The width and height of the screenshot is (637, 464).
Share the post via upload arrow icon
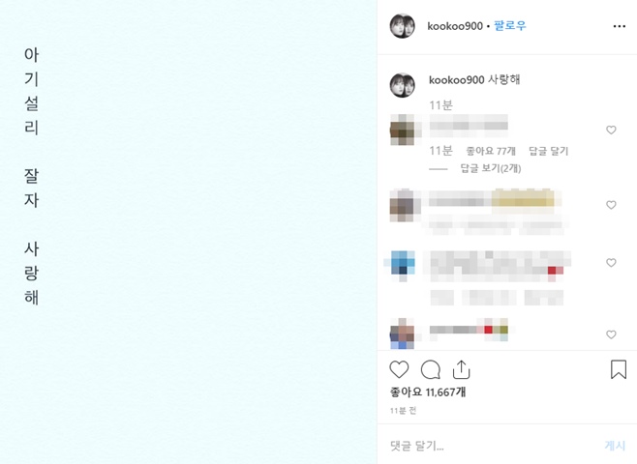tap(461, 369)
